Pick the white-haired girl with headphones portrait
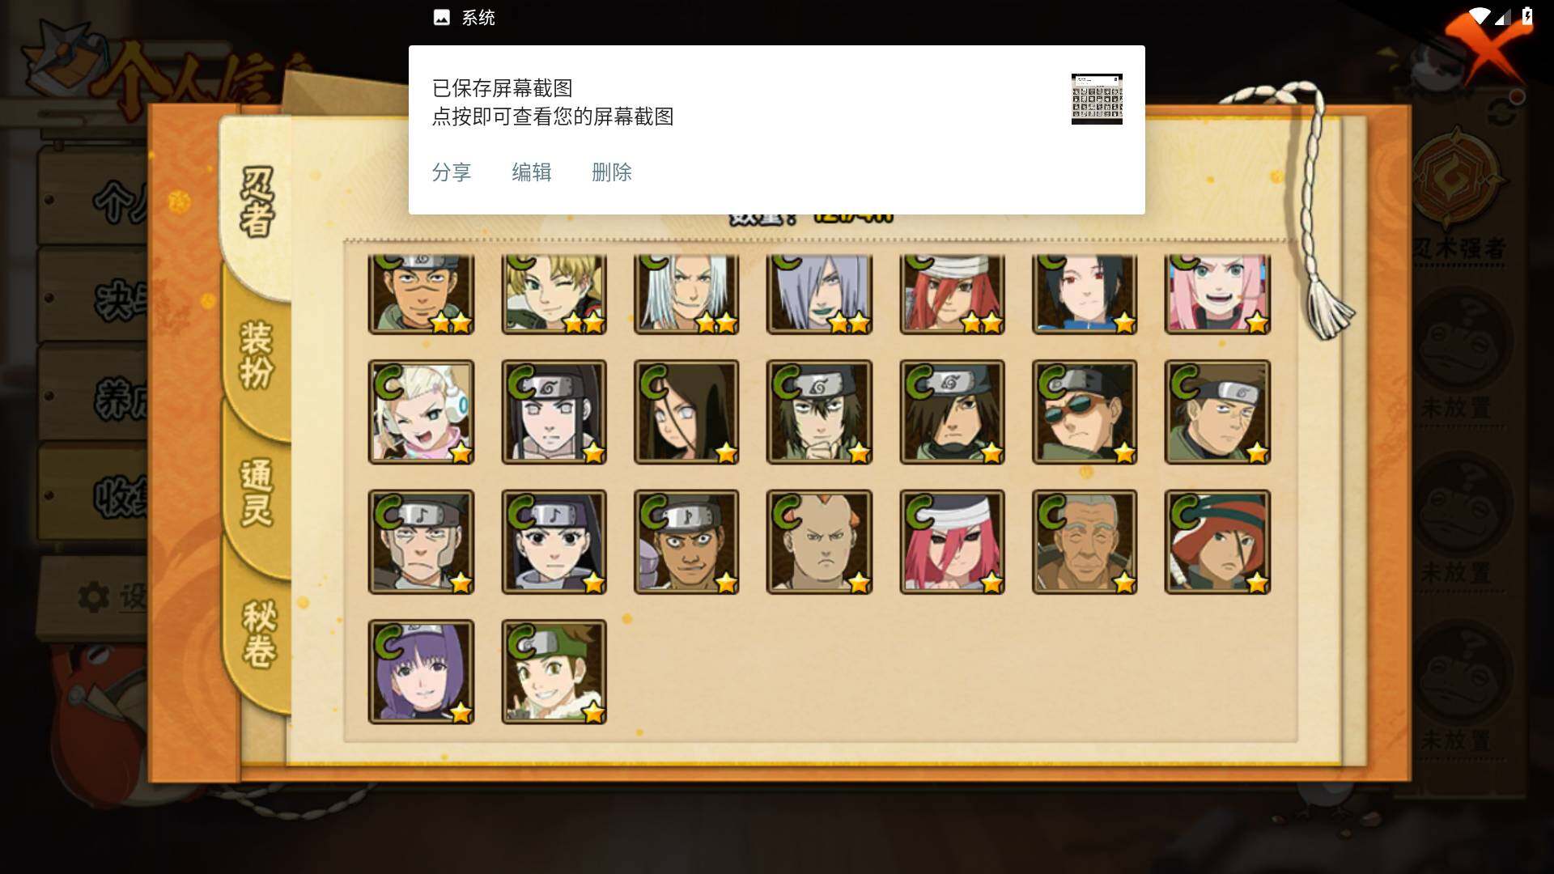The height and width of the screenshot is (874, 1554). [421, 412]
